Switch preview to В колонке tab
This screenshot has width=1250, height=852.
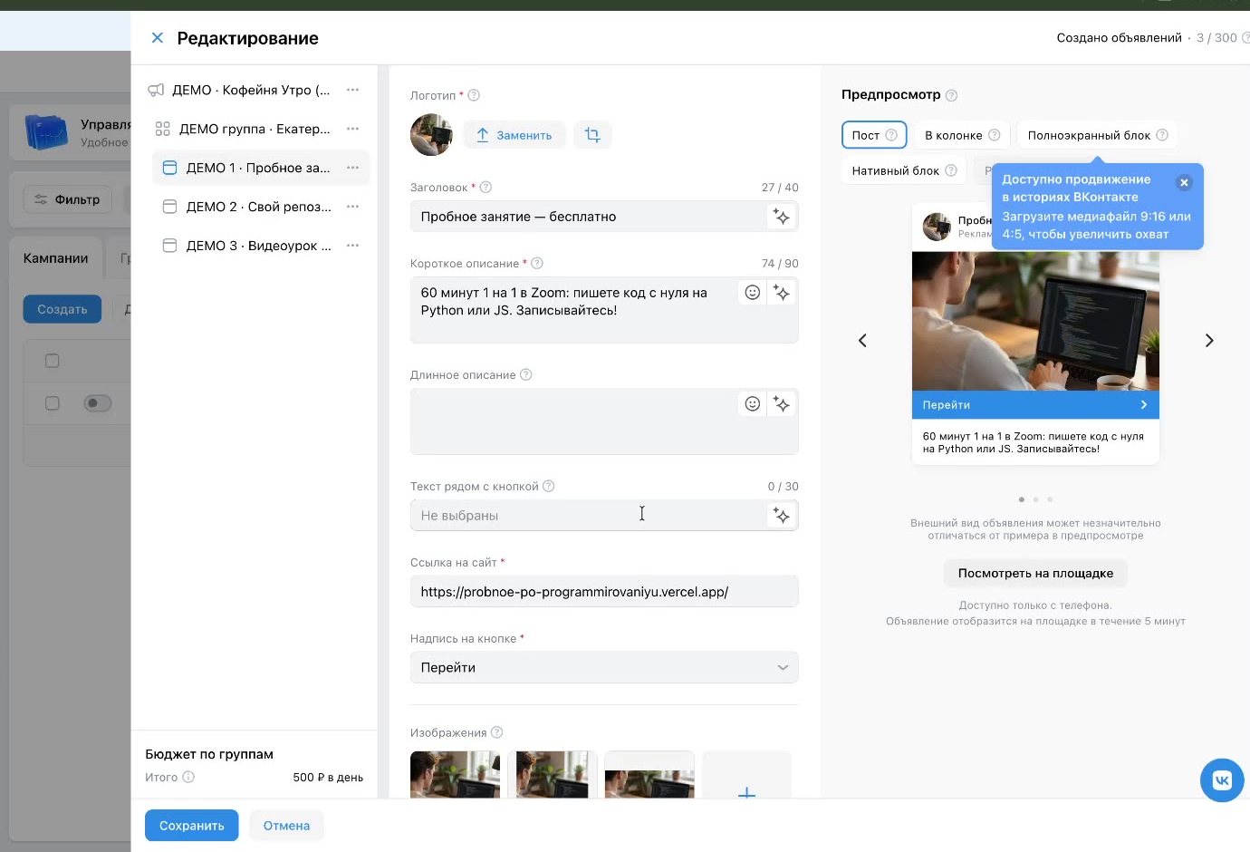tap(962, 135)
